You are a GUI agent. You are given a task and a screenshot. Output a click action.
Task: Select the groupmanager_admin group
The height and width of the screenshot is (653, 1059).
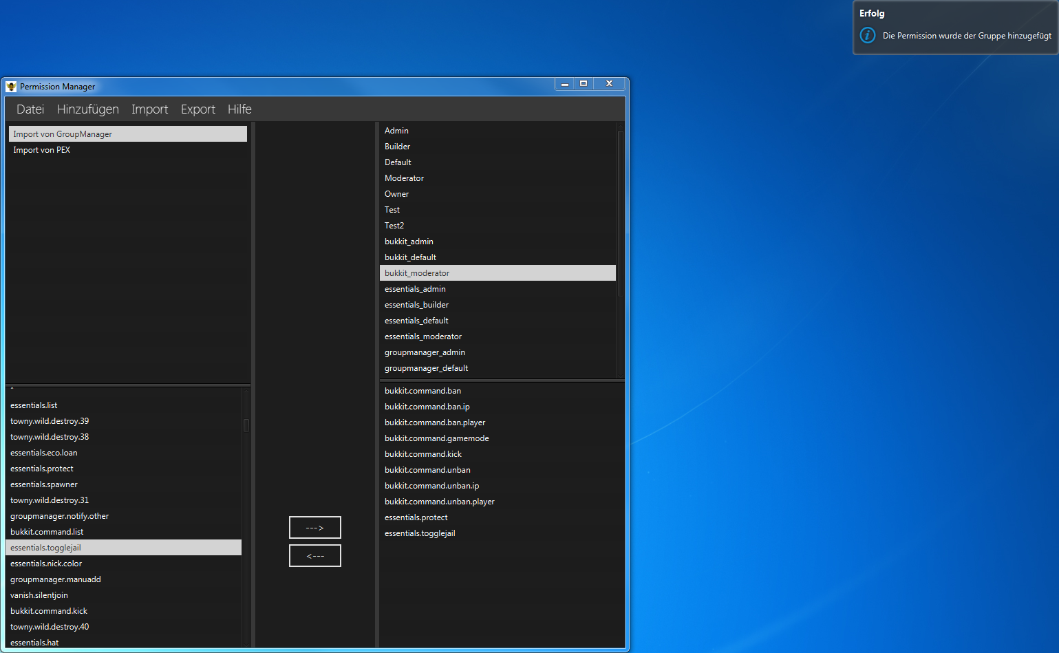coord(498,352)
